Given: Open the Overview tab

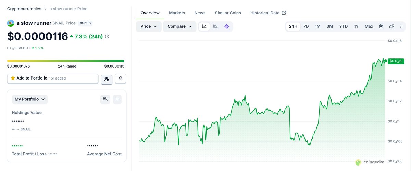Looking at the screenshot, I should coord(150,13).
